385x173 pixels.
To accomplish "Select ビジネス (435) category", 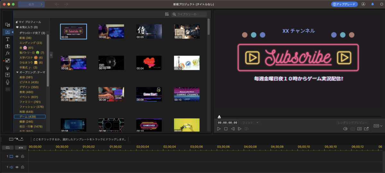I will pyautogui.click(x=29, y=82).
